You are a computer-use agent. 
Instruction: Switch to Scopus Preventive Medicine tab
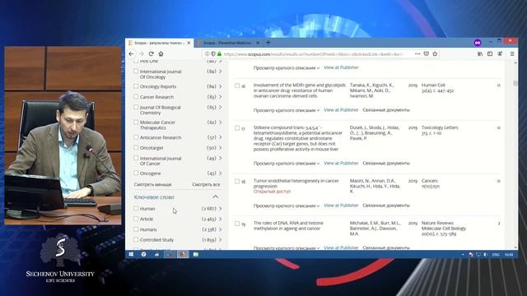(228, 43)
